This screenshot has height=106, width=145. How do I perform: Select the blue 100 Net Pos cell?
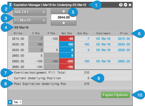(66, 44)
